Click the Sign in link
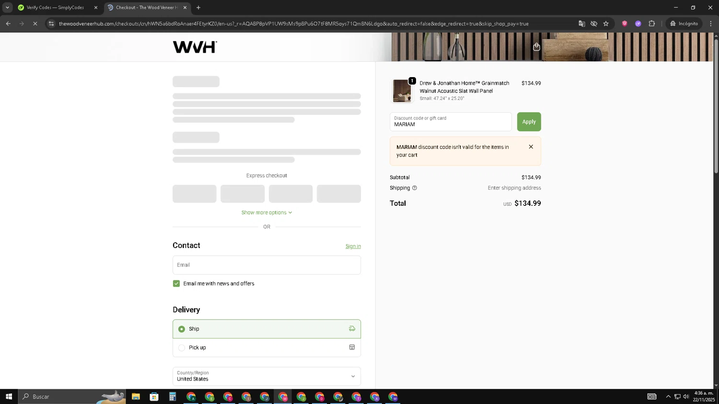Screen dimensions: 719x404 (353, 246)
